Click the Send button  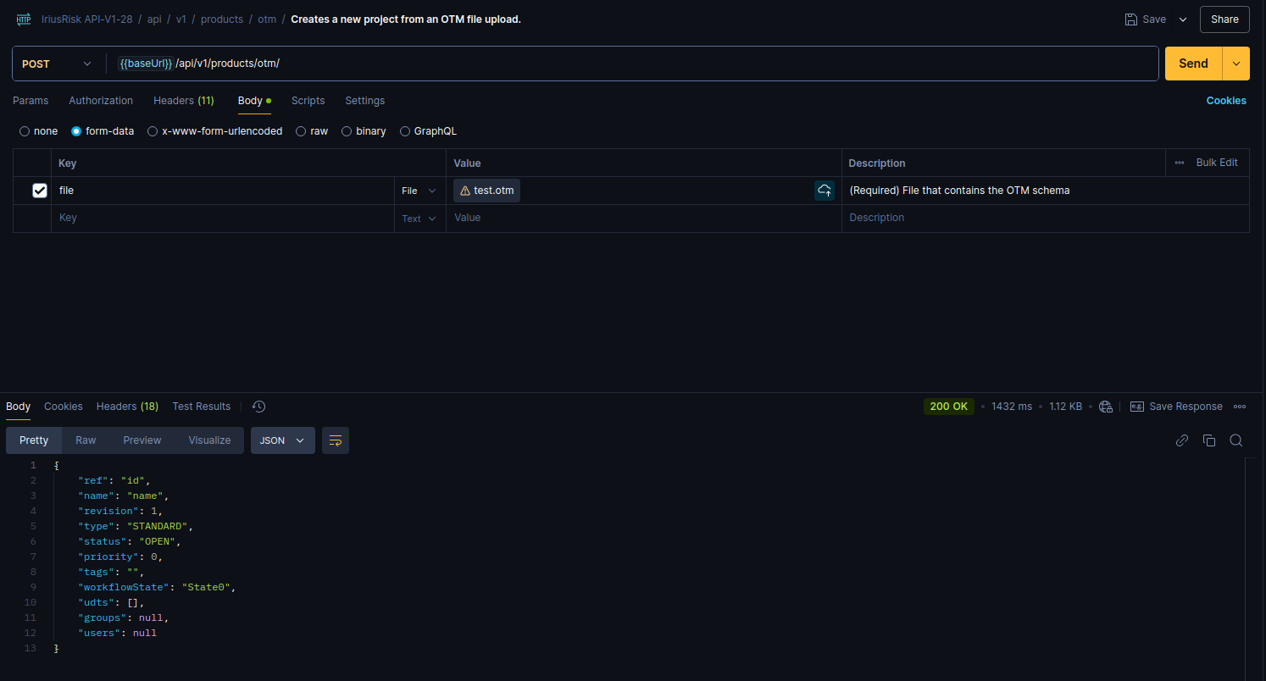point(1194,64)
